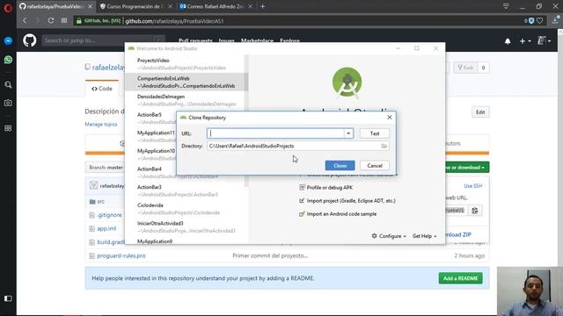The image size is (563, 316).
Task: Go back in Opera browser
Action: (x=25, y=21)
